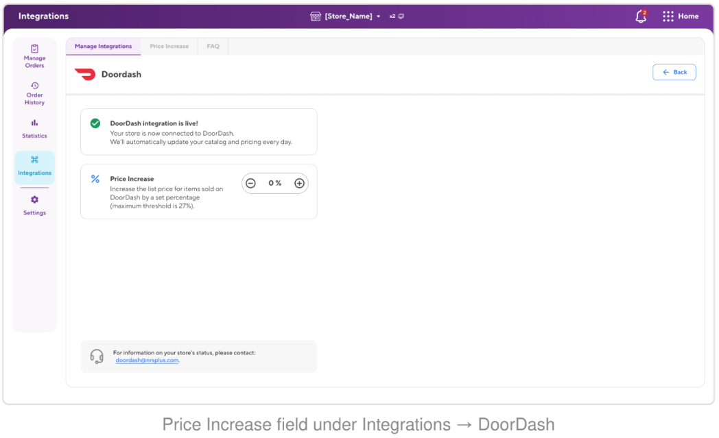Click 'DoorDash integration is live!' text
This screenshot has width=719, height=438.
(154, 123)
